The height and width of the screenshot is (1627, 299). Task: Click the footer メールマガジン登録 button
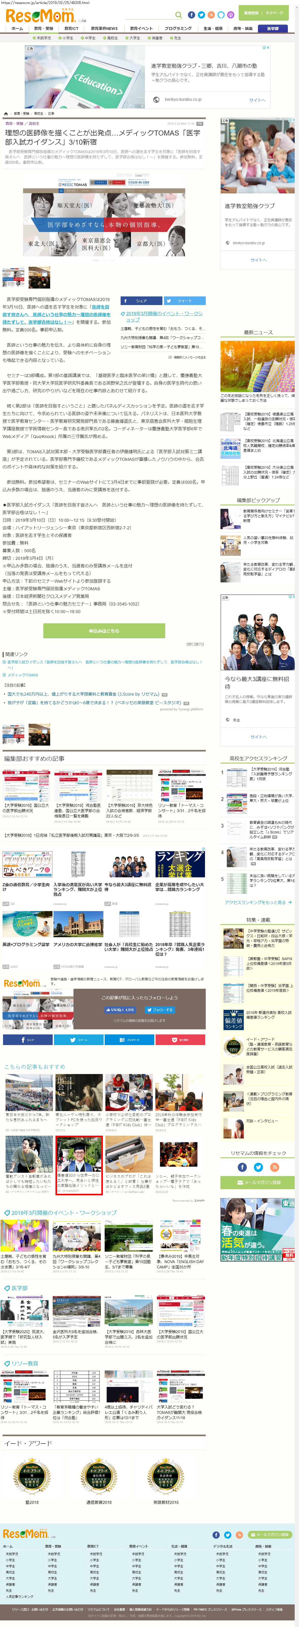pos(270,1535)
